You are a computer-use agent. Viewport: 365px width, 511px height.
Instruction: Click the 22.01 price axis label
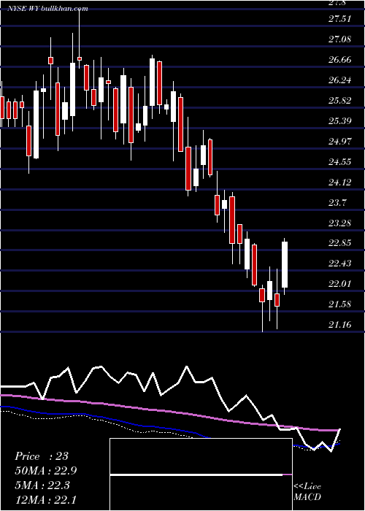(x=340, y=284)
